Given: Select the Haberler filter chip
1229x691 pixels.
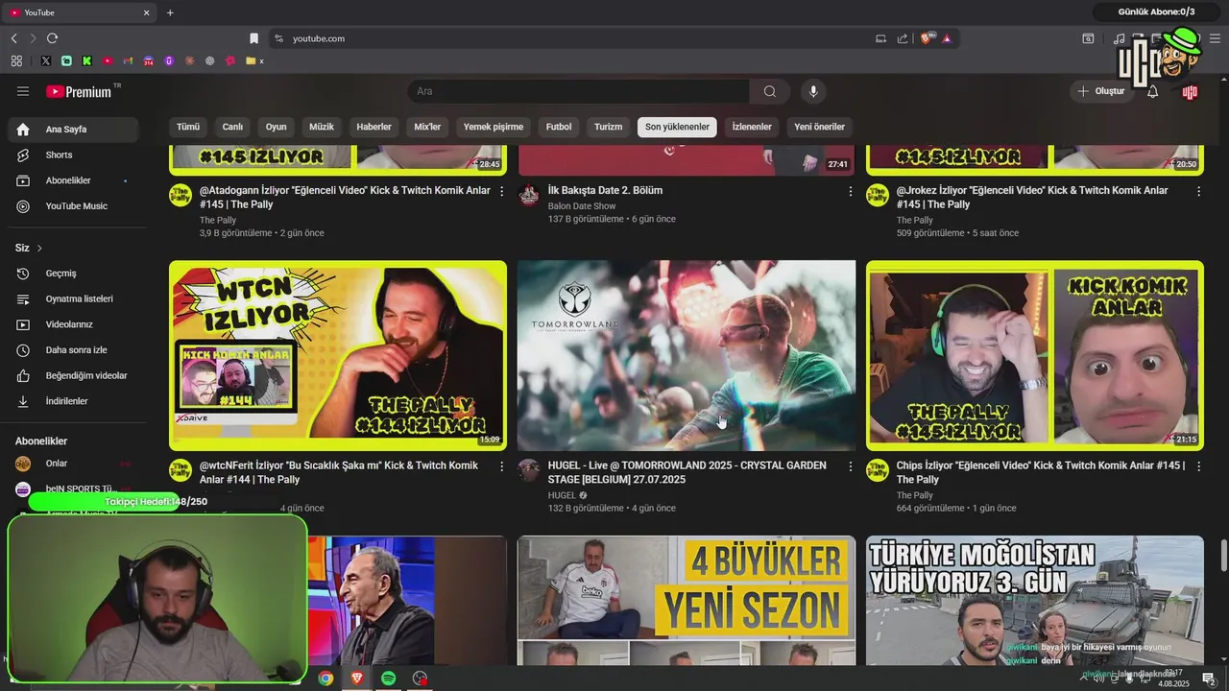Looking at the screenshot, I should click(x=374, y=127).
